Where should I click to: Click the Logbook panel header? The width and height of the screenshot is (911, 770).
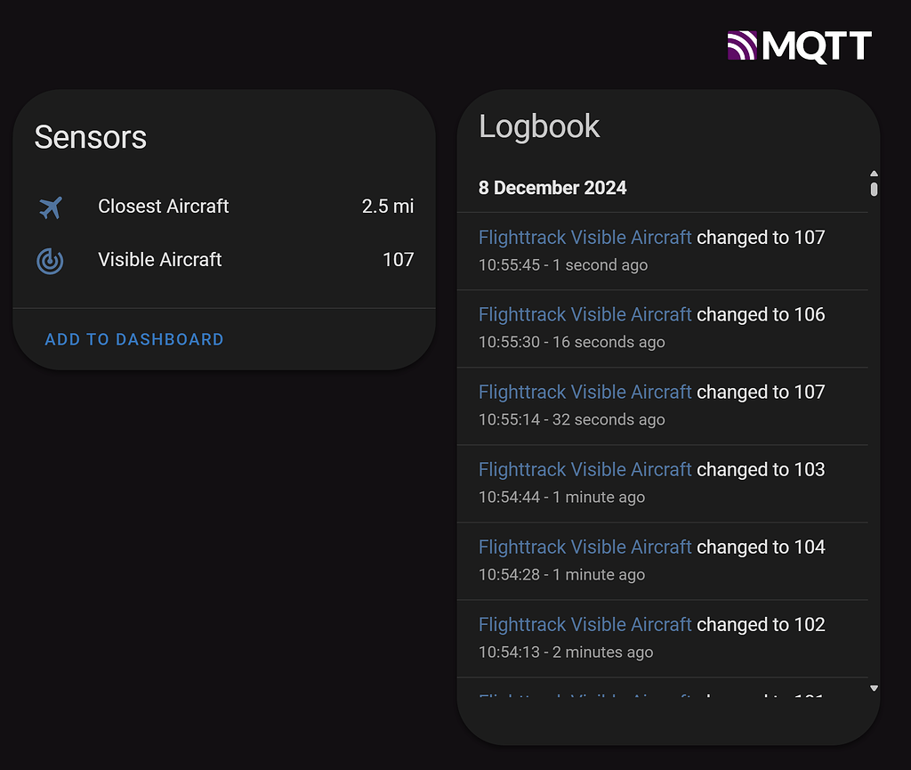click(x=538, y=126)
